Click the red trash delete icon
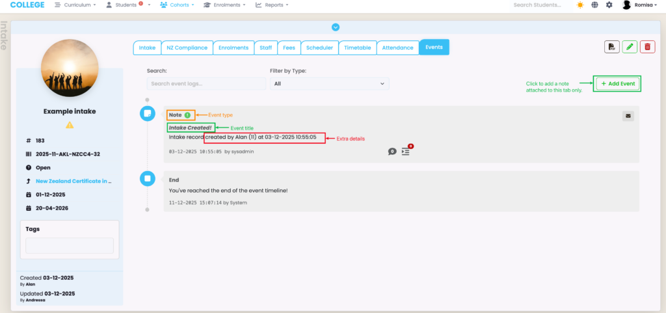 pos(647,47)
